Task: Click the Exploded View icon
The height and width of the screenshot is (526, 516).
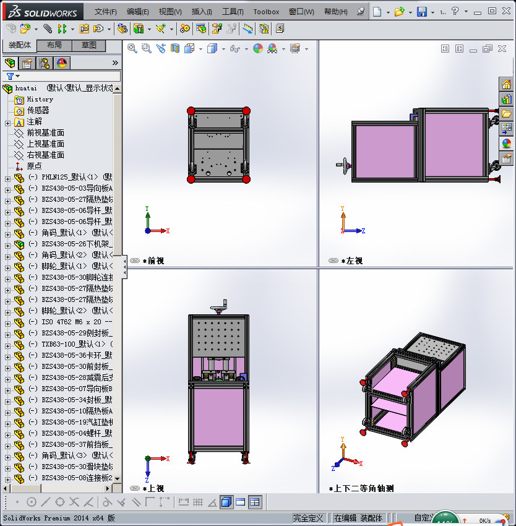Action: 217,29
